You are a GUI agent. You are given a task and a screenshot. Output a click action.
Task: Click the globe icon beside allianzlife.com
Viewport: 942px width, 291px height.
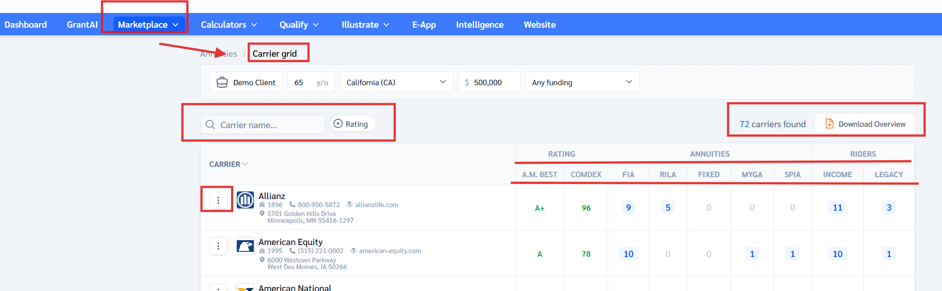350,204
